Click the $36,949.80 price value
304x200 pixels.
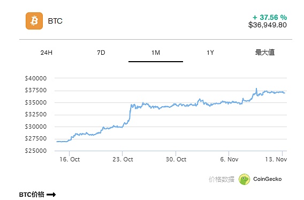268,25
